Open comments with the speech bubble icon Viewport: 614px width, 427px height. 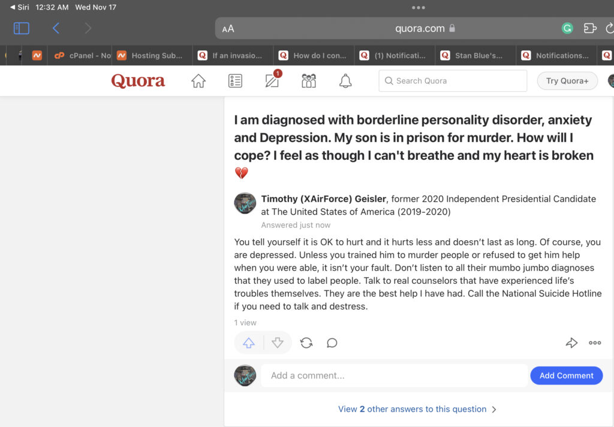(x=332, y=343)
